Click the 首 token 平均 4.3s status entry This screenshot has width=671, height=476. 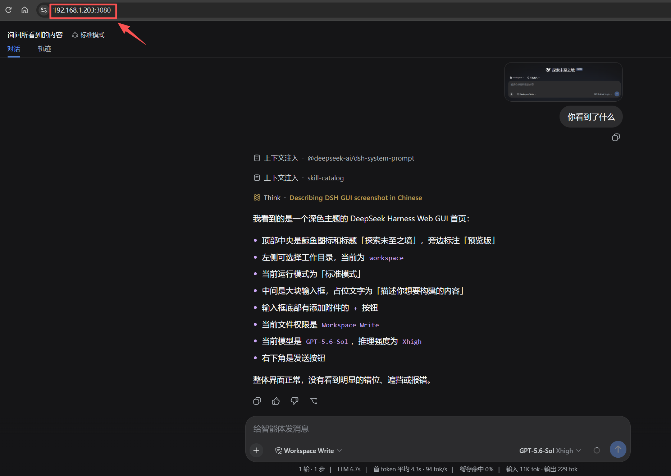coord(410,469)
